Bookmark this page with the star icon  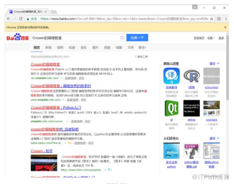pyautogui.click(x=212, y=19)
